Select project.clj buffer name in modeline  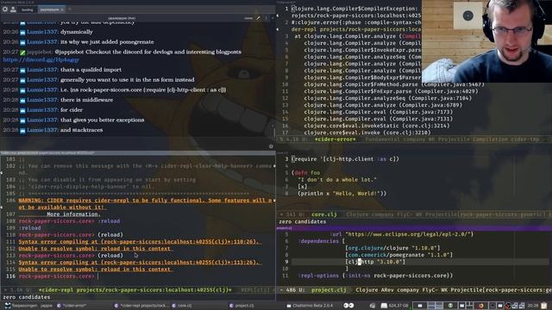click(329, 290)
